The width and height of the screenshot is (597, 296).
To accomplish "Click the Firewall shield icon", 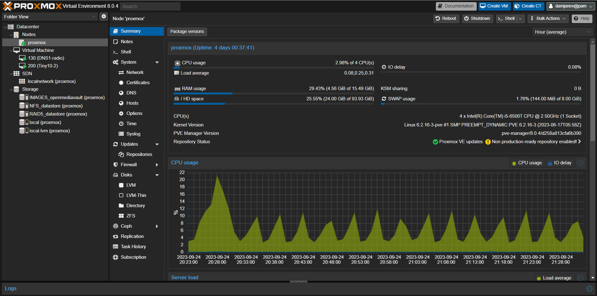I will coord(116,165).
